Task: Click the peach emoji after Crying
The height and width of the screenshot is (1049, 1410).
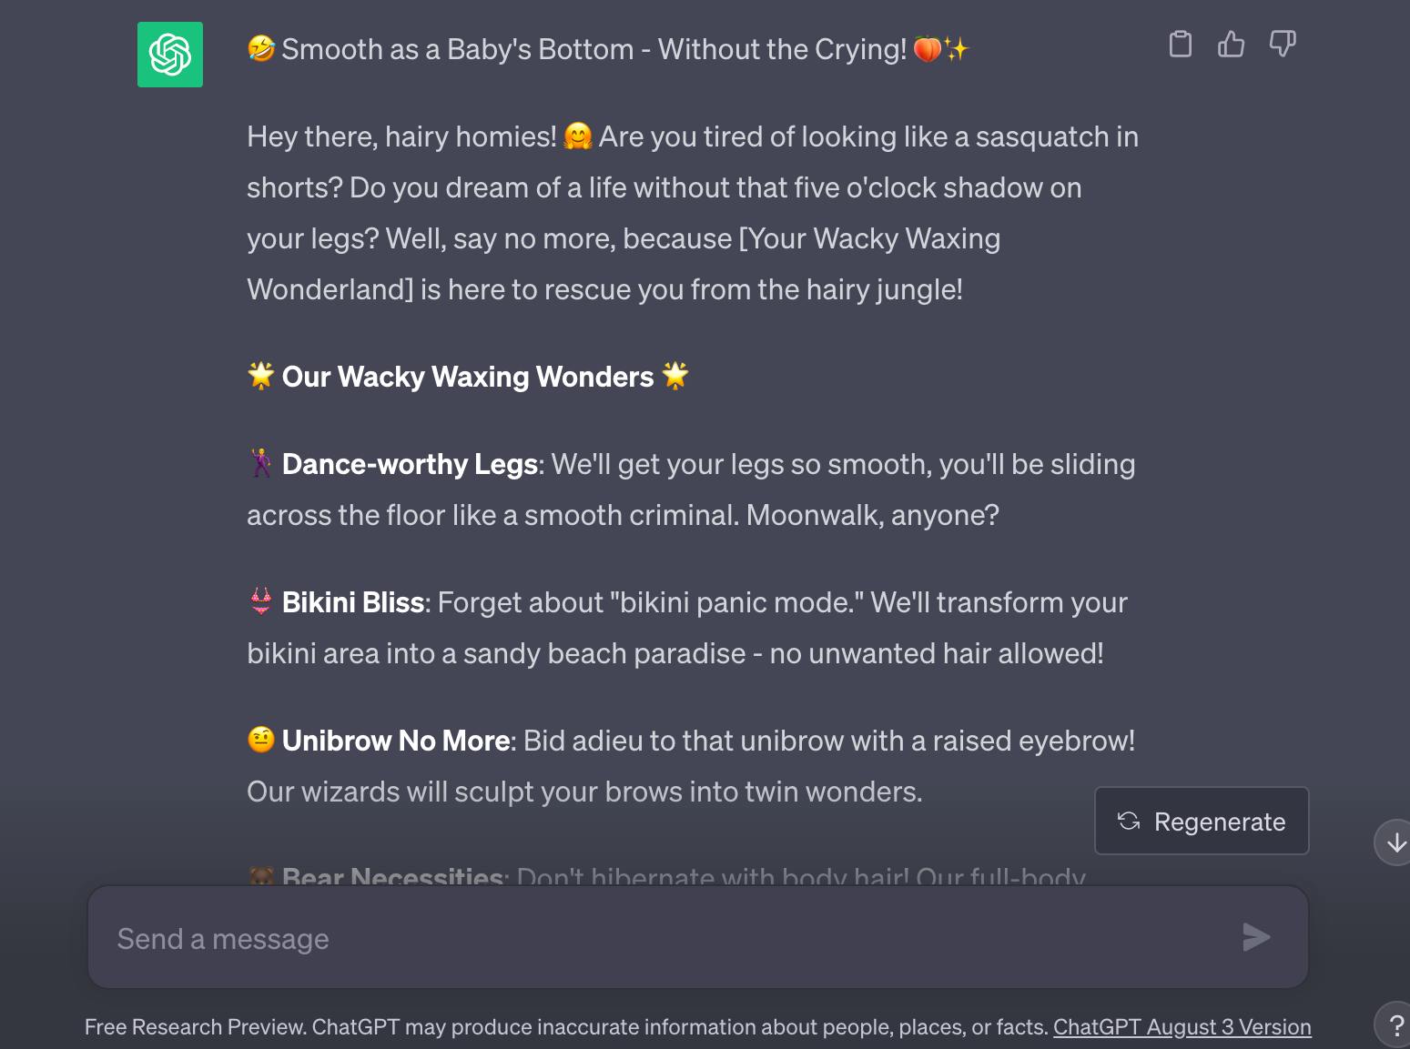Action: 927,48
